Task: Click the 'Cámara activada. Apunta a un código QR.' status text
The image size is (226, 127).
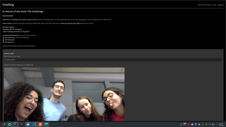Action: pyautogui.click(x=19, y=65)
